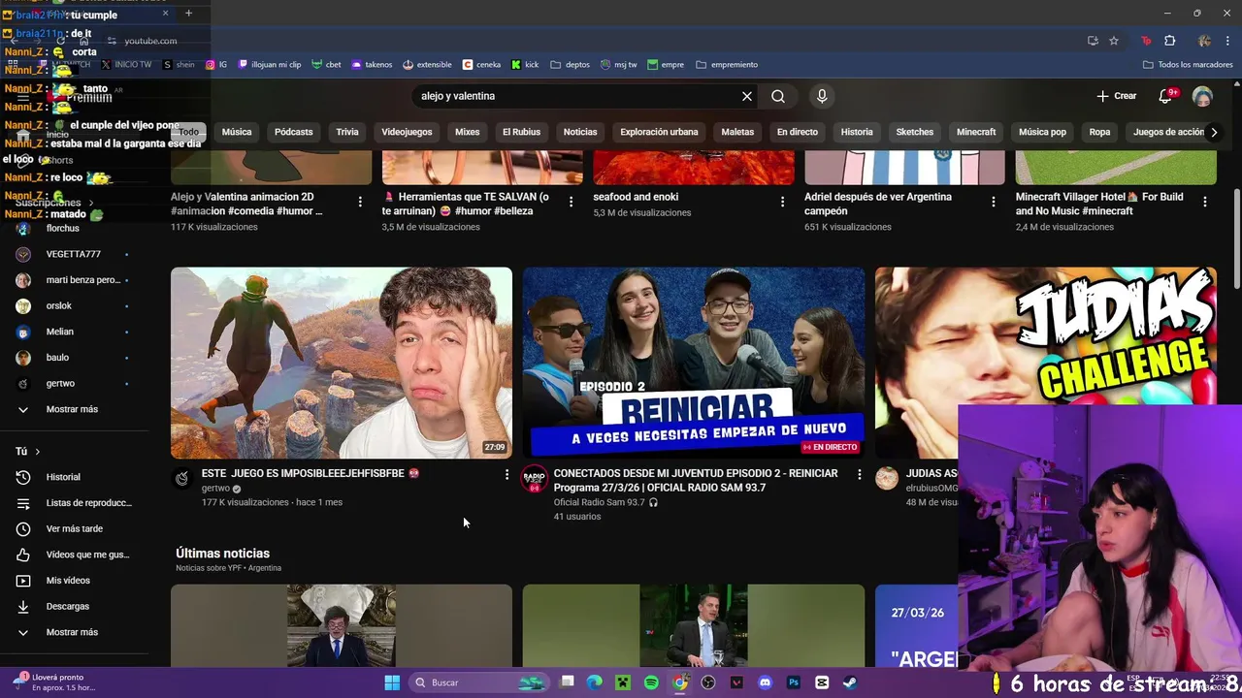Click the Crear button
Image resolution: width=1242 pixels, height=698 pixels.
pyautogui.click(x=1116, y=96)
